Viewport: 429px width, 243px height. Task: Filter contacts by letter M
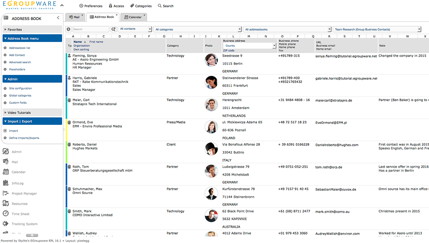pyautogui.click(x=249, y=36)
